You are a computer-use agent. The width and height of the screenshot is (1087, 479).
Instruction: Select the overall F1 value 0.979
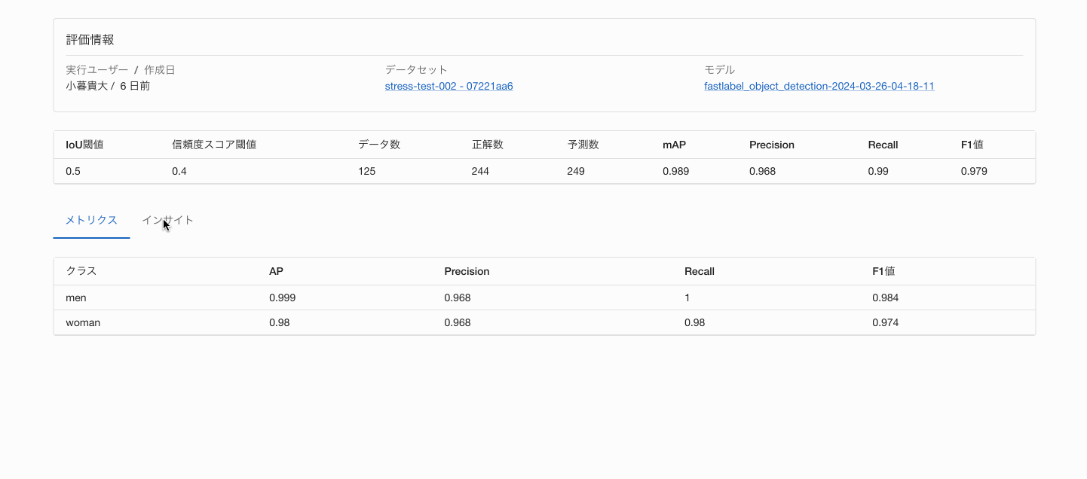coord(974,171)
